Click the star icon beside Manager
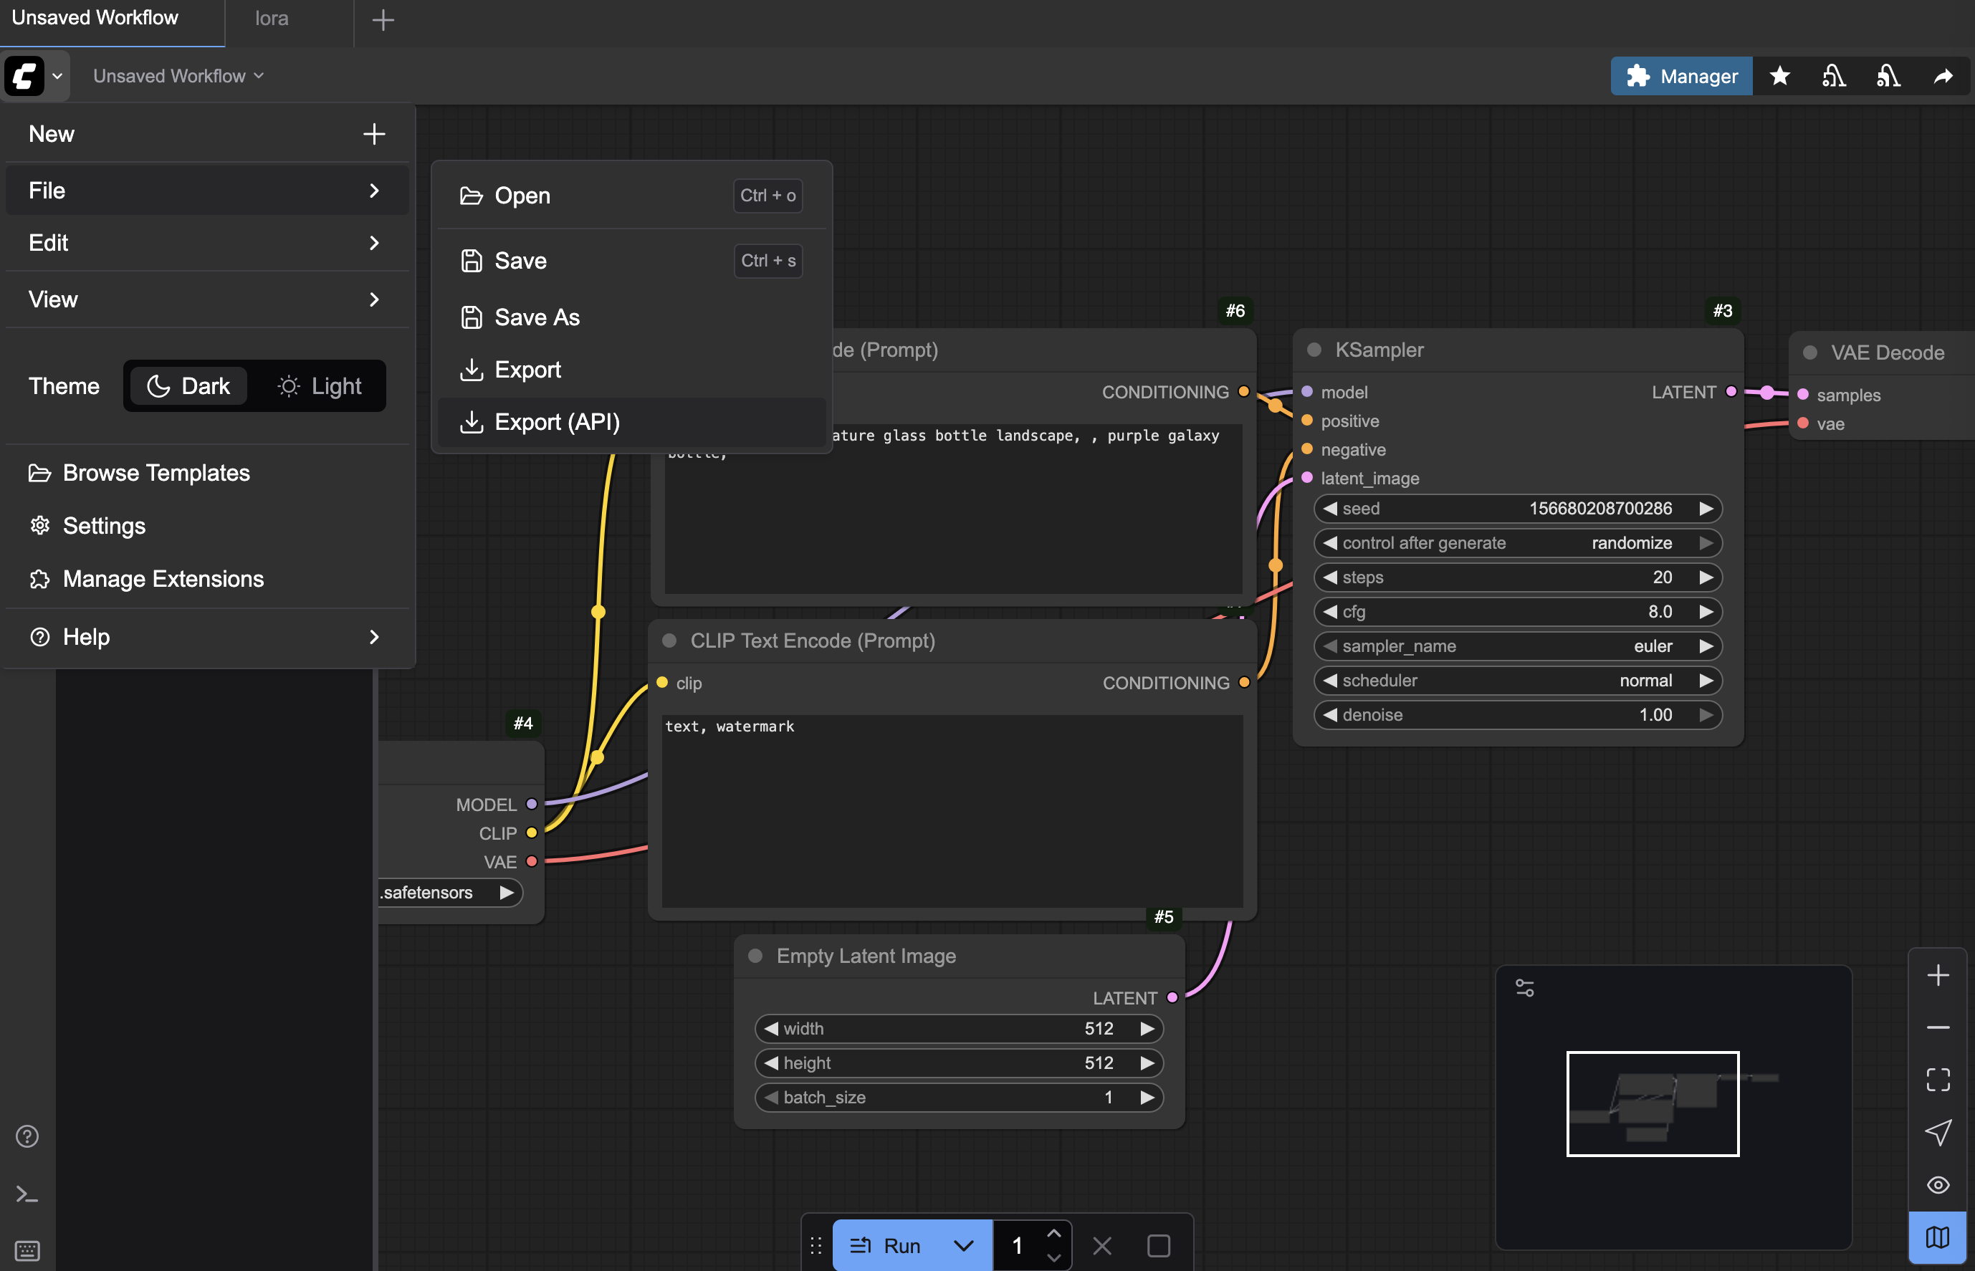 1779,76
